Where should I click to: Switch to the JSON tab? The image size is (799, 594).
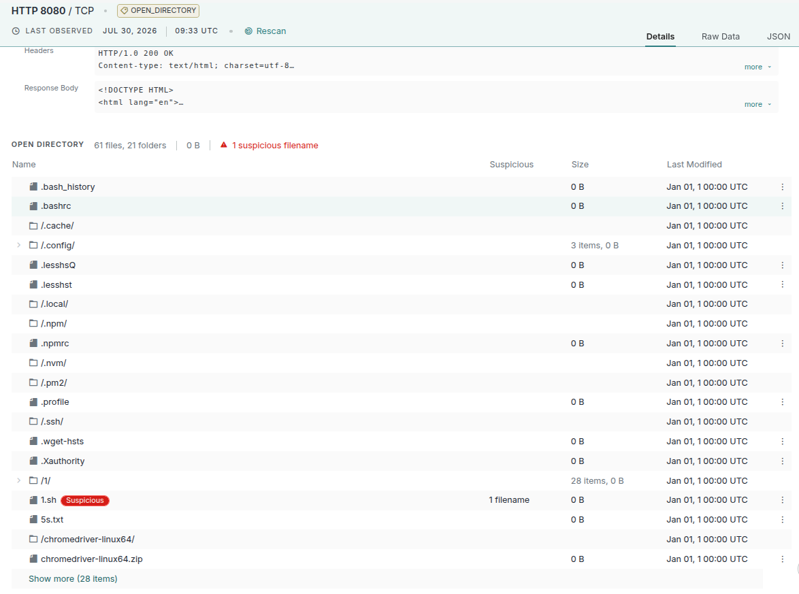coord(778,37)
